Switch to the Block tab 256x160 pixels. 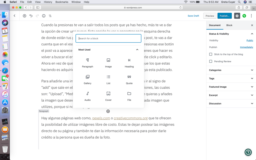[229, 25]
